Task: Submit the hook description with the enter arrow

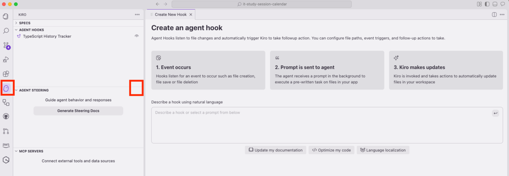Action: click(x=495, y=113)
